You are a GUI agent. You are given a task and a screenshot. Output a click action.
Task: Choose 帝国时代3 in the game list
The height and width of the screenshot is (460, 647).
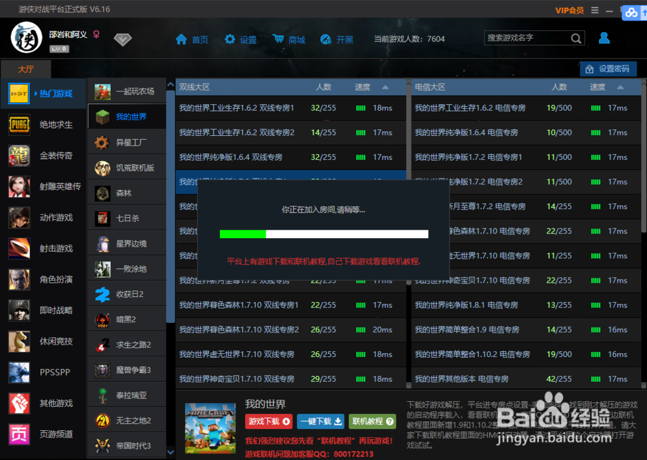[x=127, y=446]
